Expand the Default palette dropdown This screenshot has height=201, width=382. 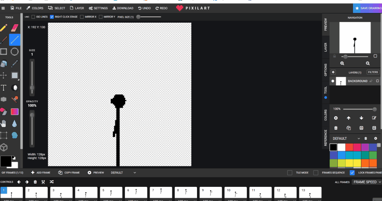tap(346, 138)
